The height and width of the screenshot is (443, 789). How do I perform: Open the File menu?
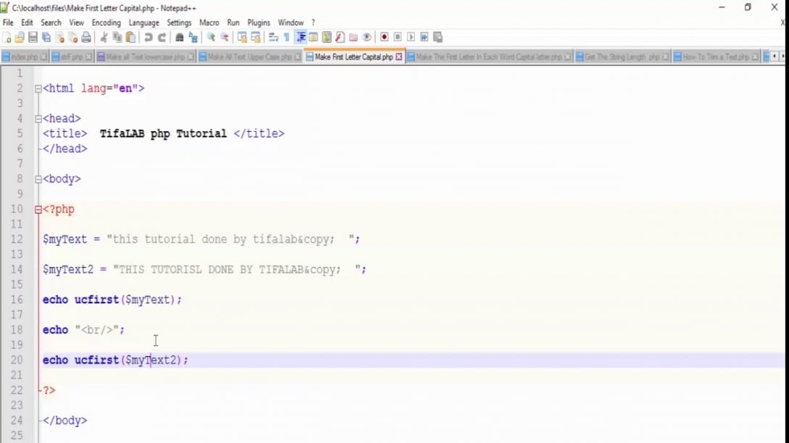tap(8, 22)
